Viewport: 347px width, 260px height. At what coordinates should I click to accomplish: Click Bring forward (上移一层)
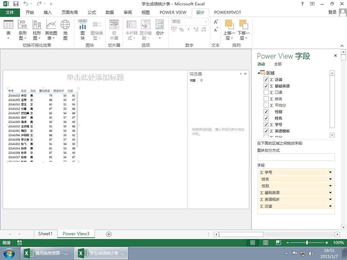pos(229,30)
